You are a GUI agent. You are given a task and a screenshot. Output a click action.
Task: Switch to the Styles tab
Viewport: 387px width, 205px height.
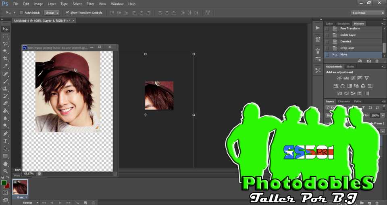(x=350, y=67)
